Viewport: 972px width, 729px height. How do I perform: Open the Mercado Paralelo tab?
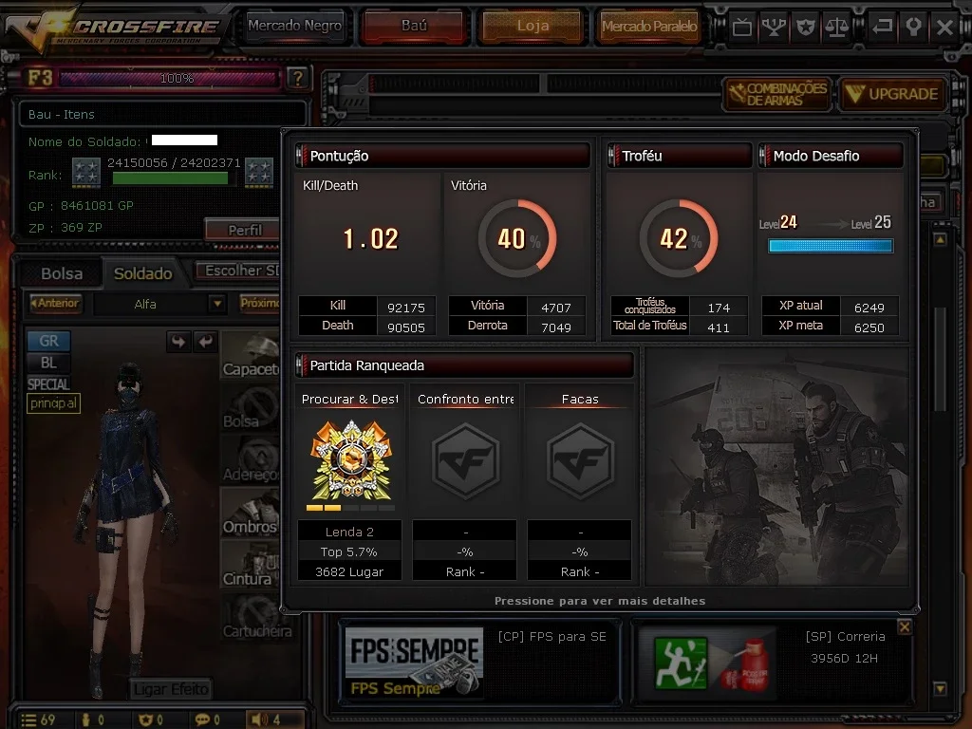(x=649, y=26)
